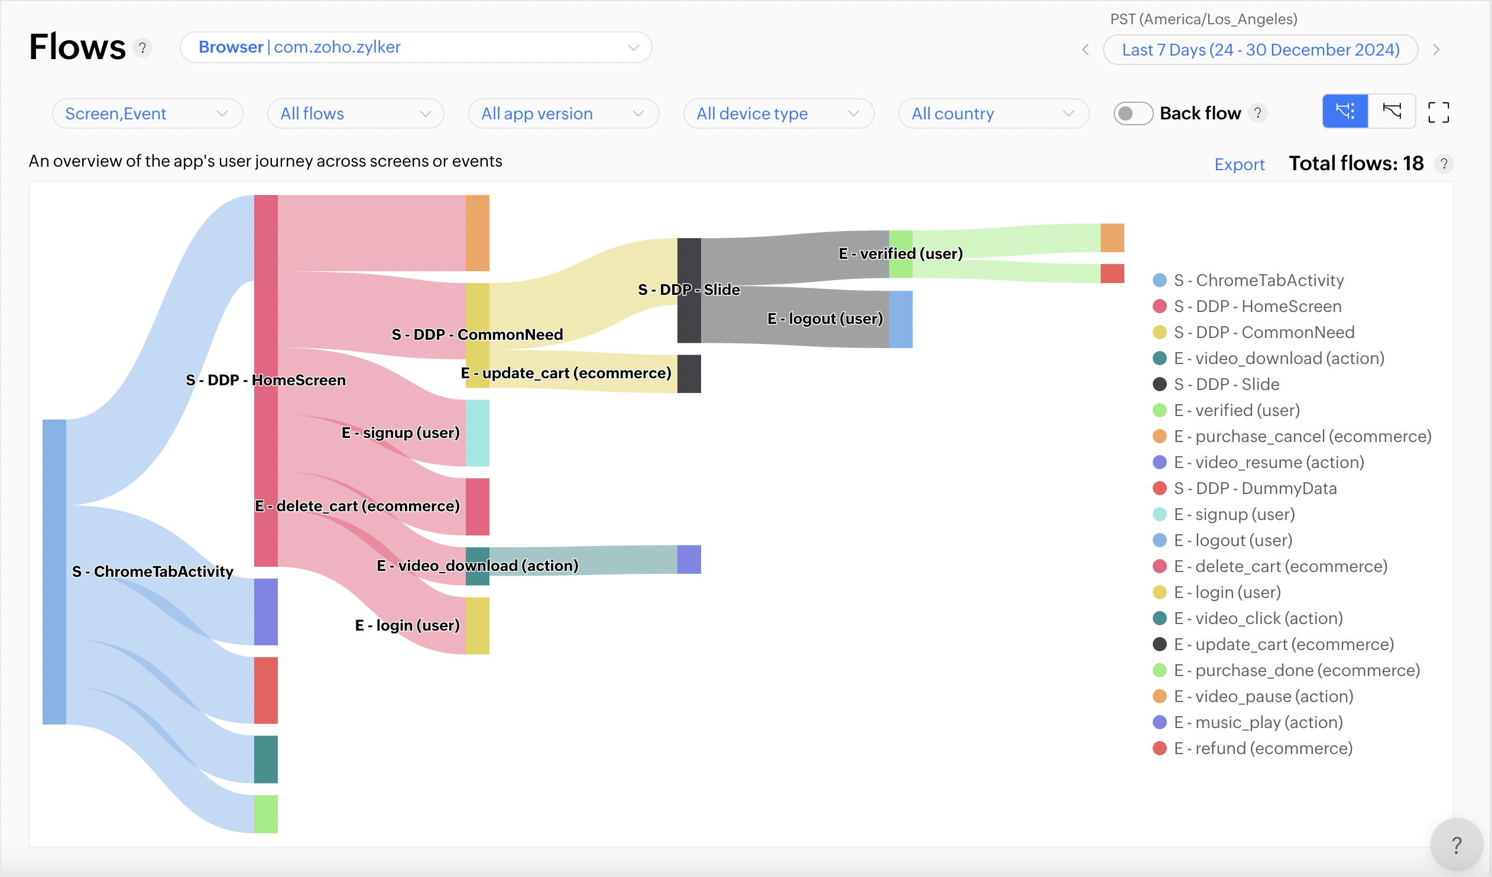Click the S - DDP - Slide legend color dot

(1159, 385)
